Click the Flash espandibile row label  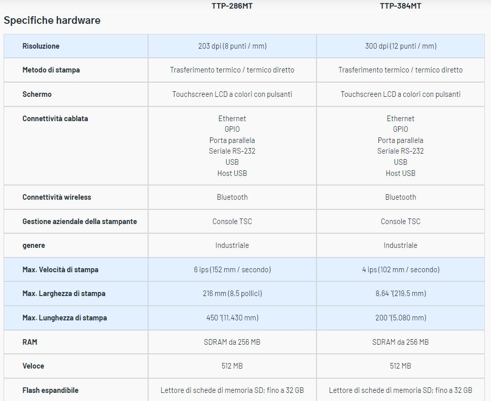50,390
